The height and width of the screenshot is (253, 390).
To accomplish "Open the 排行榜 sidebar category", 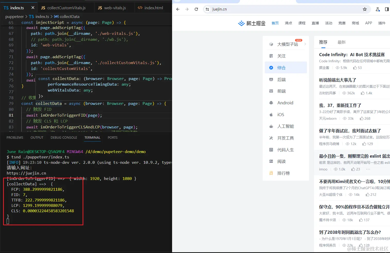I will 286,173.
